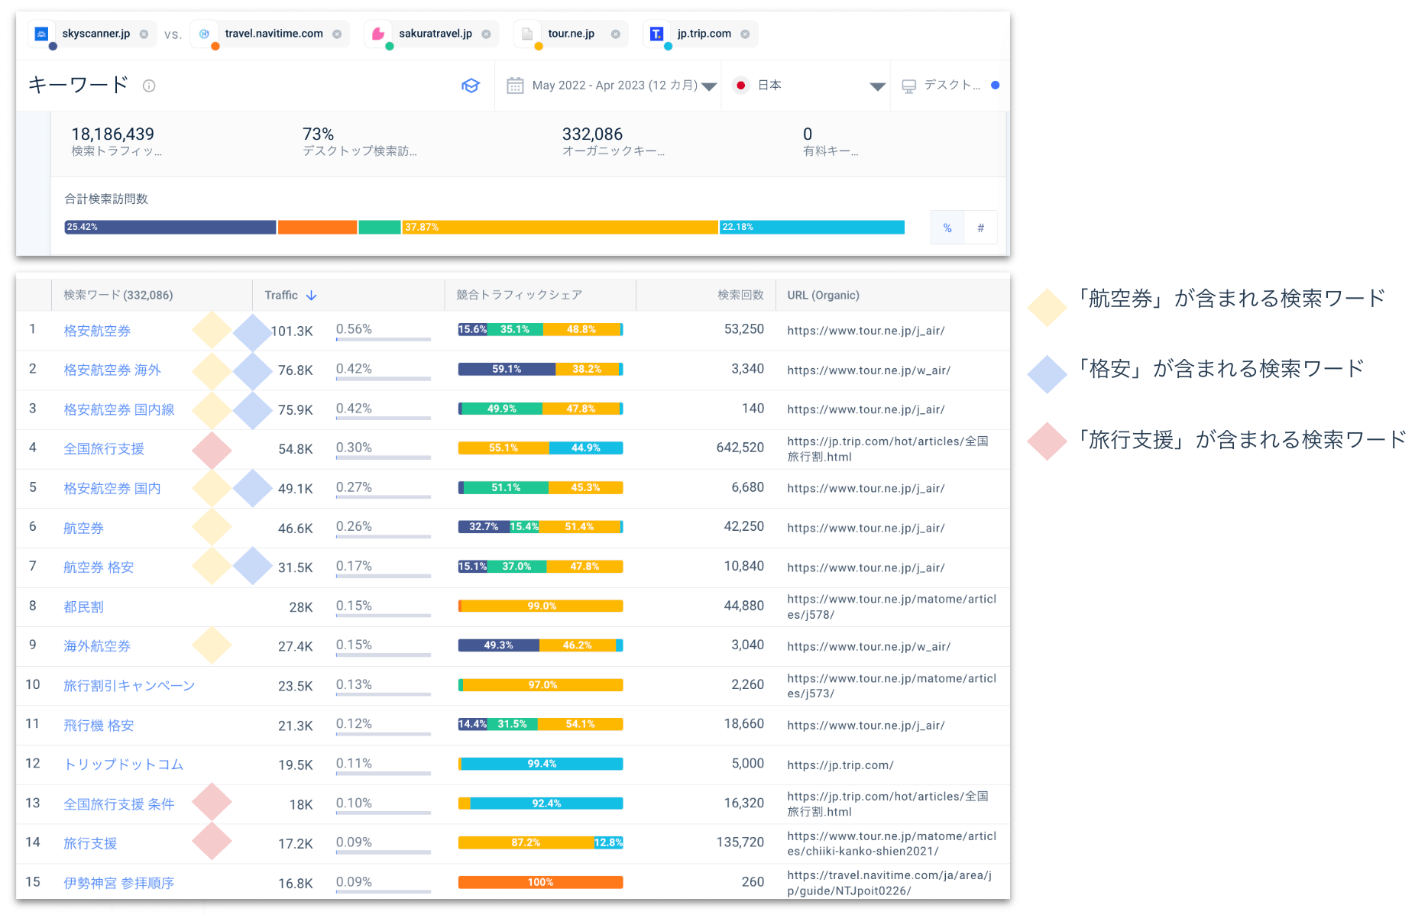
Task: Open the 格安航空券 海外 keyword link
Action: (112, 370)
